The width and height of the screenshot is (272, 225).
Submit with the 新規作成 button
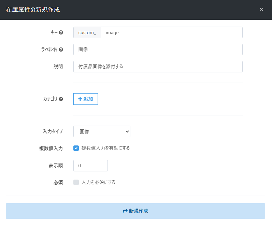(135, 211)
